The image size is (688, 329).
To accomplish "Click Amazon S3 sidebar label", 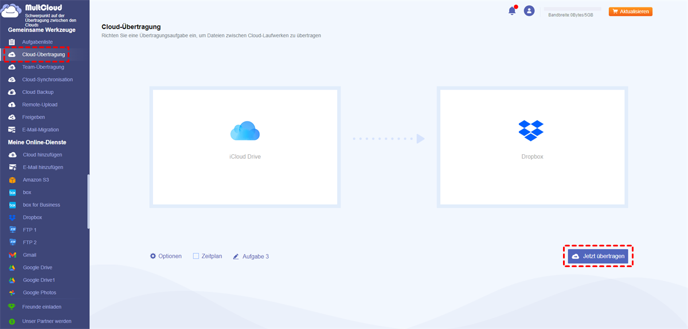I will [36, 180].
